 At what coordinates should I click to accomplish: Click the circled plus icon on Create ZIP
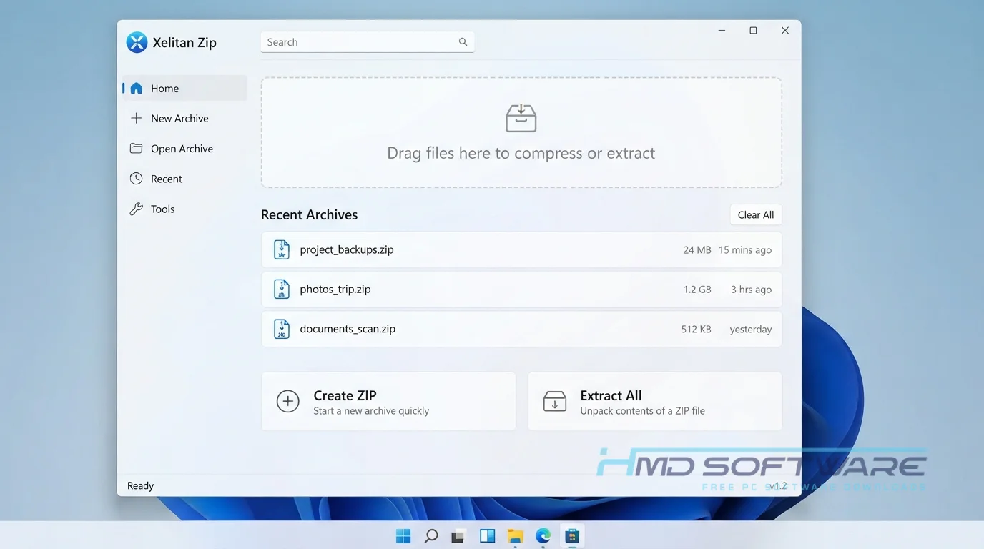click(x=288, y=401)
